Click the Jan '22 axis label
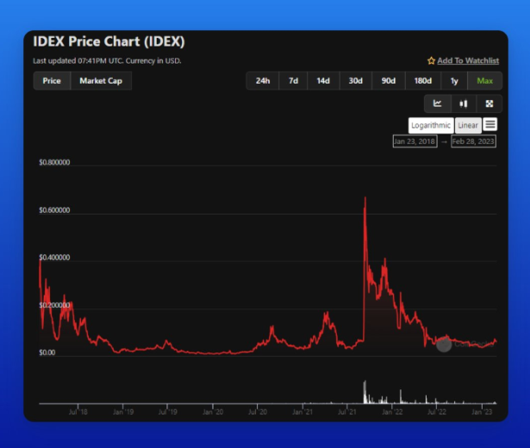The height and width of the screenshot is (448, 530). pyautogui.click(x=392, y=412)
